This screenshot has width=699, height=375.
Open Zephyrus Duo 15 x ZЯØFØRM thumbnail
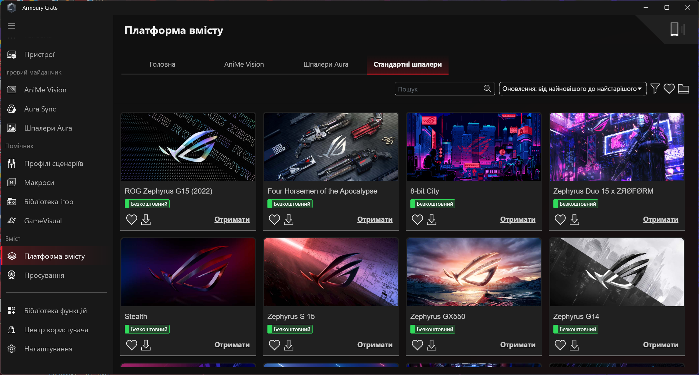pyautogui.click(x=617, y=147)
